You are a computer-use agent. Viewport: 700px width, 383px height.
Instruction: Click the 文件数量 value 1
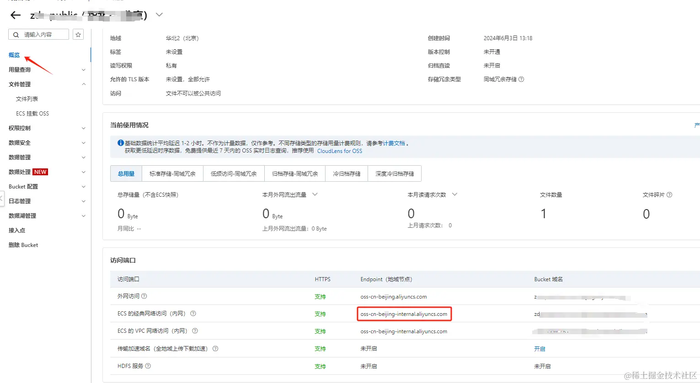(x=544, y=214)
